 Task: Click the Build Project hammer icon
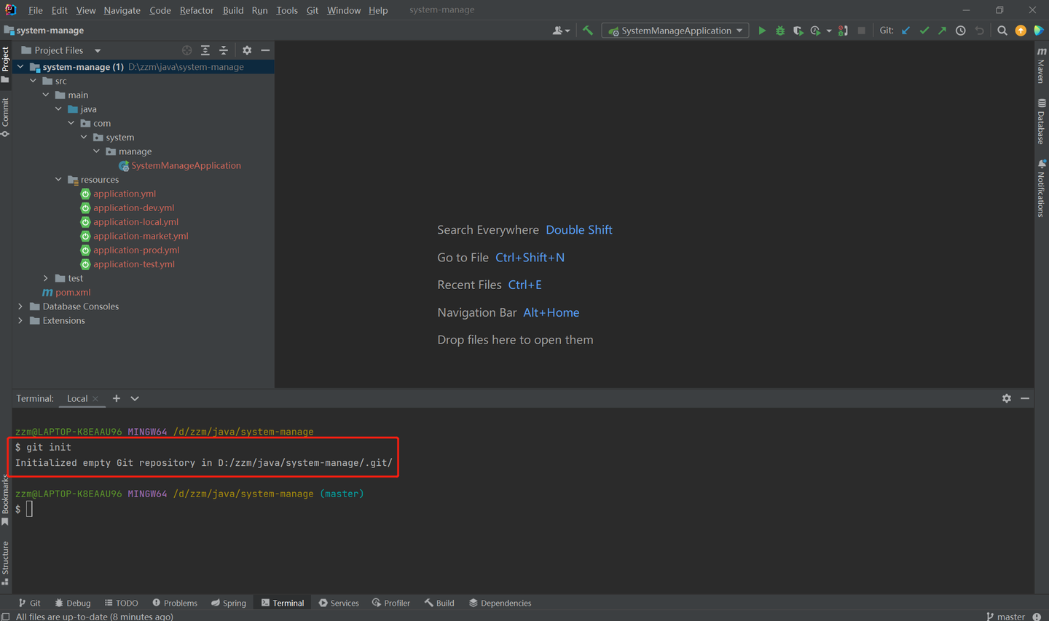587,31
